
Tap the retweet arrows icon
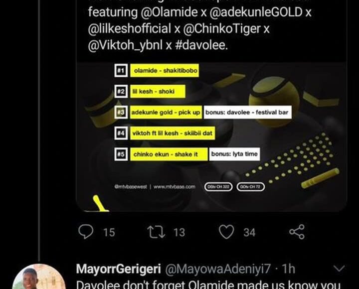point(156,232)
